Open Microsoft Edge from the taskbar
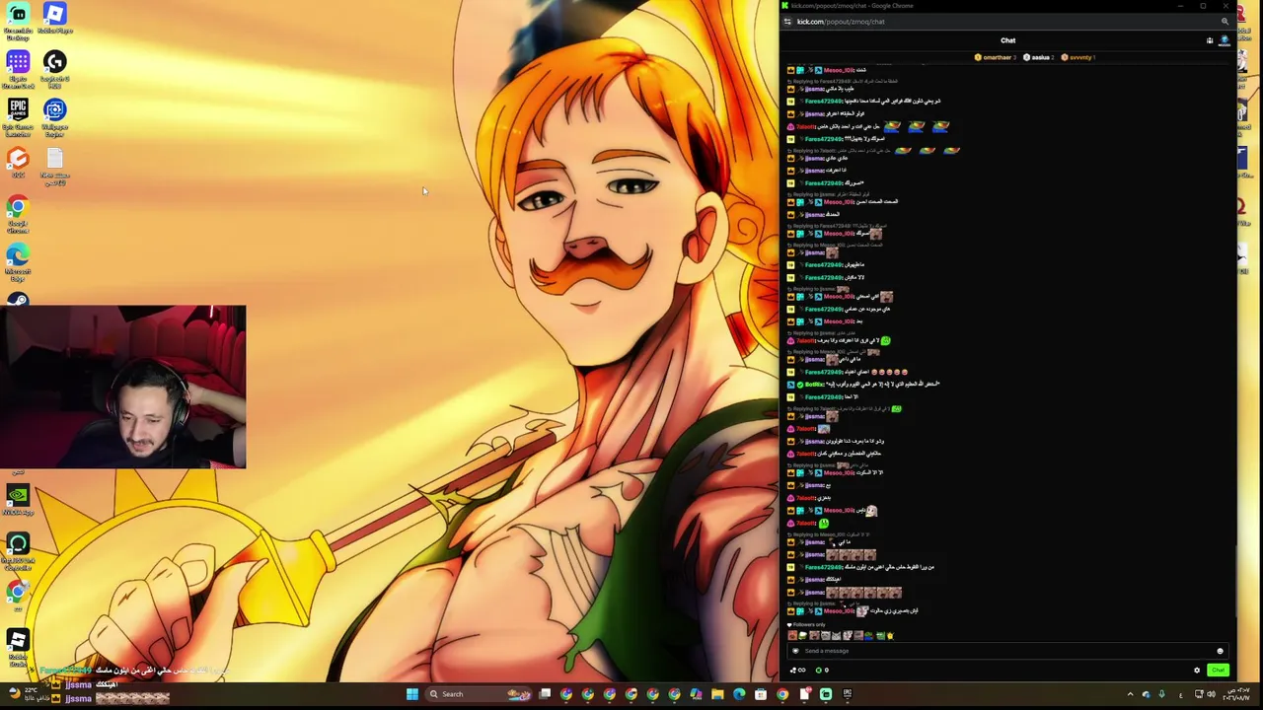Image resolution: width=1263 pixels, height=710 pixels. click(739, 694)
